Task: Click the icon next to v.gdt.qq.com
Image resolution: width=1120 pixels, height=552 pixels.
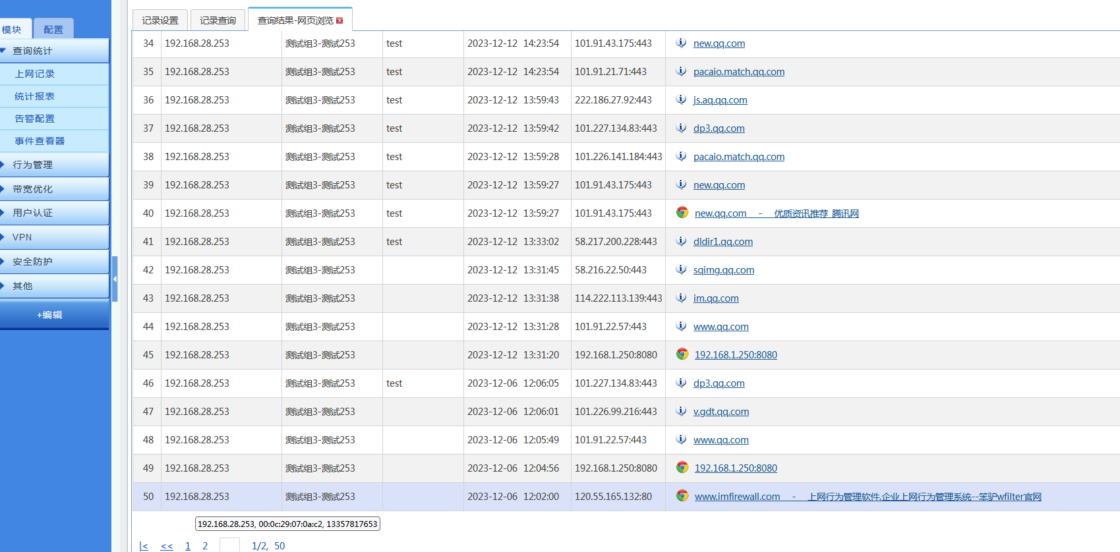Action: tap(681, 411)
